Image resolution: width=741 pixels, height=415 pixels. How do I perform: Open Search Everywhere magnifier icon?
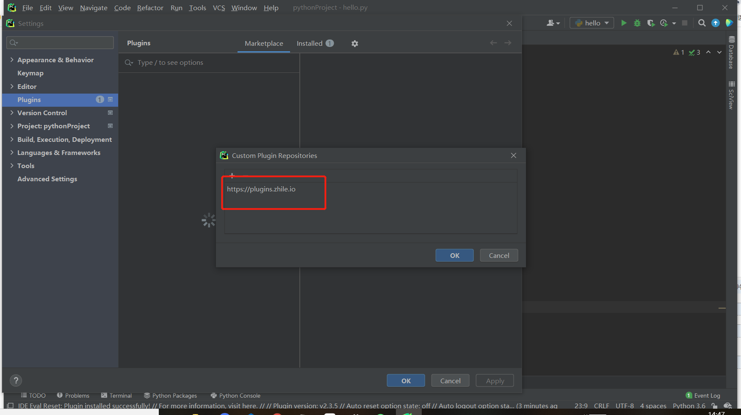(702, 23)
